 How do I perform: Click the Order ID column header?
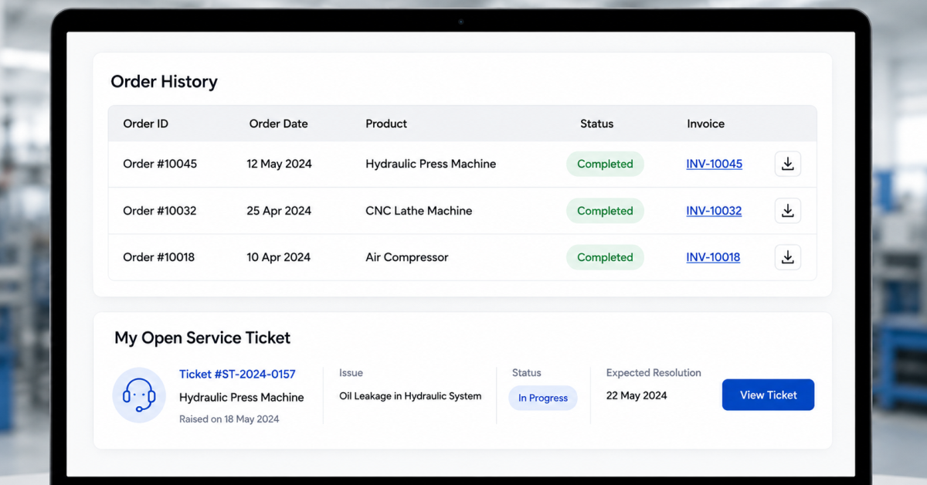[x=145, y=124]
